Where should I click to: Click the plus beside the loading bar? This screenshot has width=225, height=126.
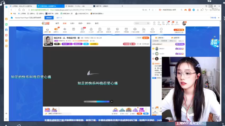[112, 101]
